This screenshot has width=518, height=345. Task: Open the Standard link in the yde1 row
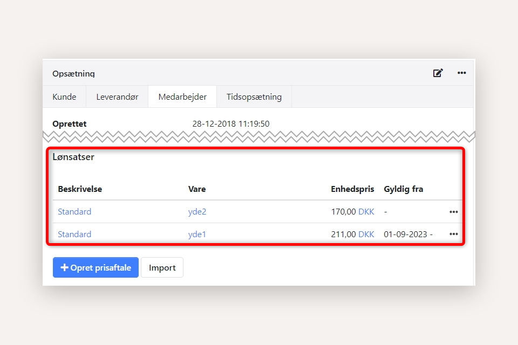(74, 234)
